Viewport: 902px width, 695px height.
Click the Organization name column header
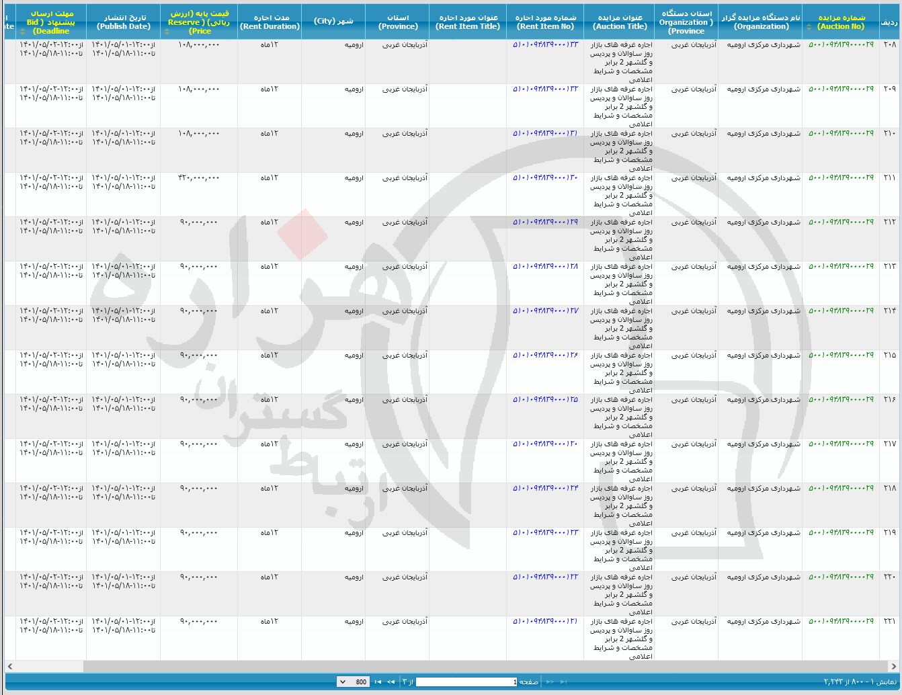[x=760, y=22]
